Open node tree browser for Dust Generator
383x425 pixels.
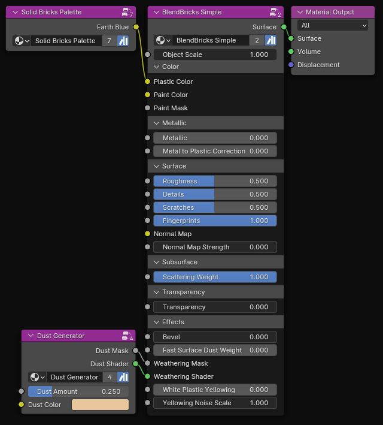click(x=37, y=377)
